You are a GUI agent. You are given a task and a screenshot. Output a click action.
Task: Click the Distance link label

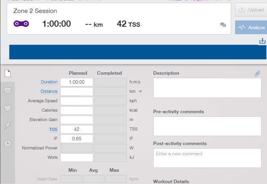pyautogui.click(x=49, y=91)
